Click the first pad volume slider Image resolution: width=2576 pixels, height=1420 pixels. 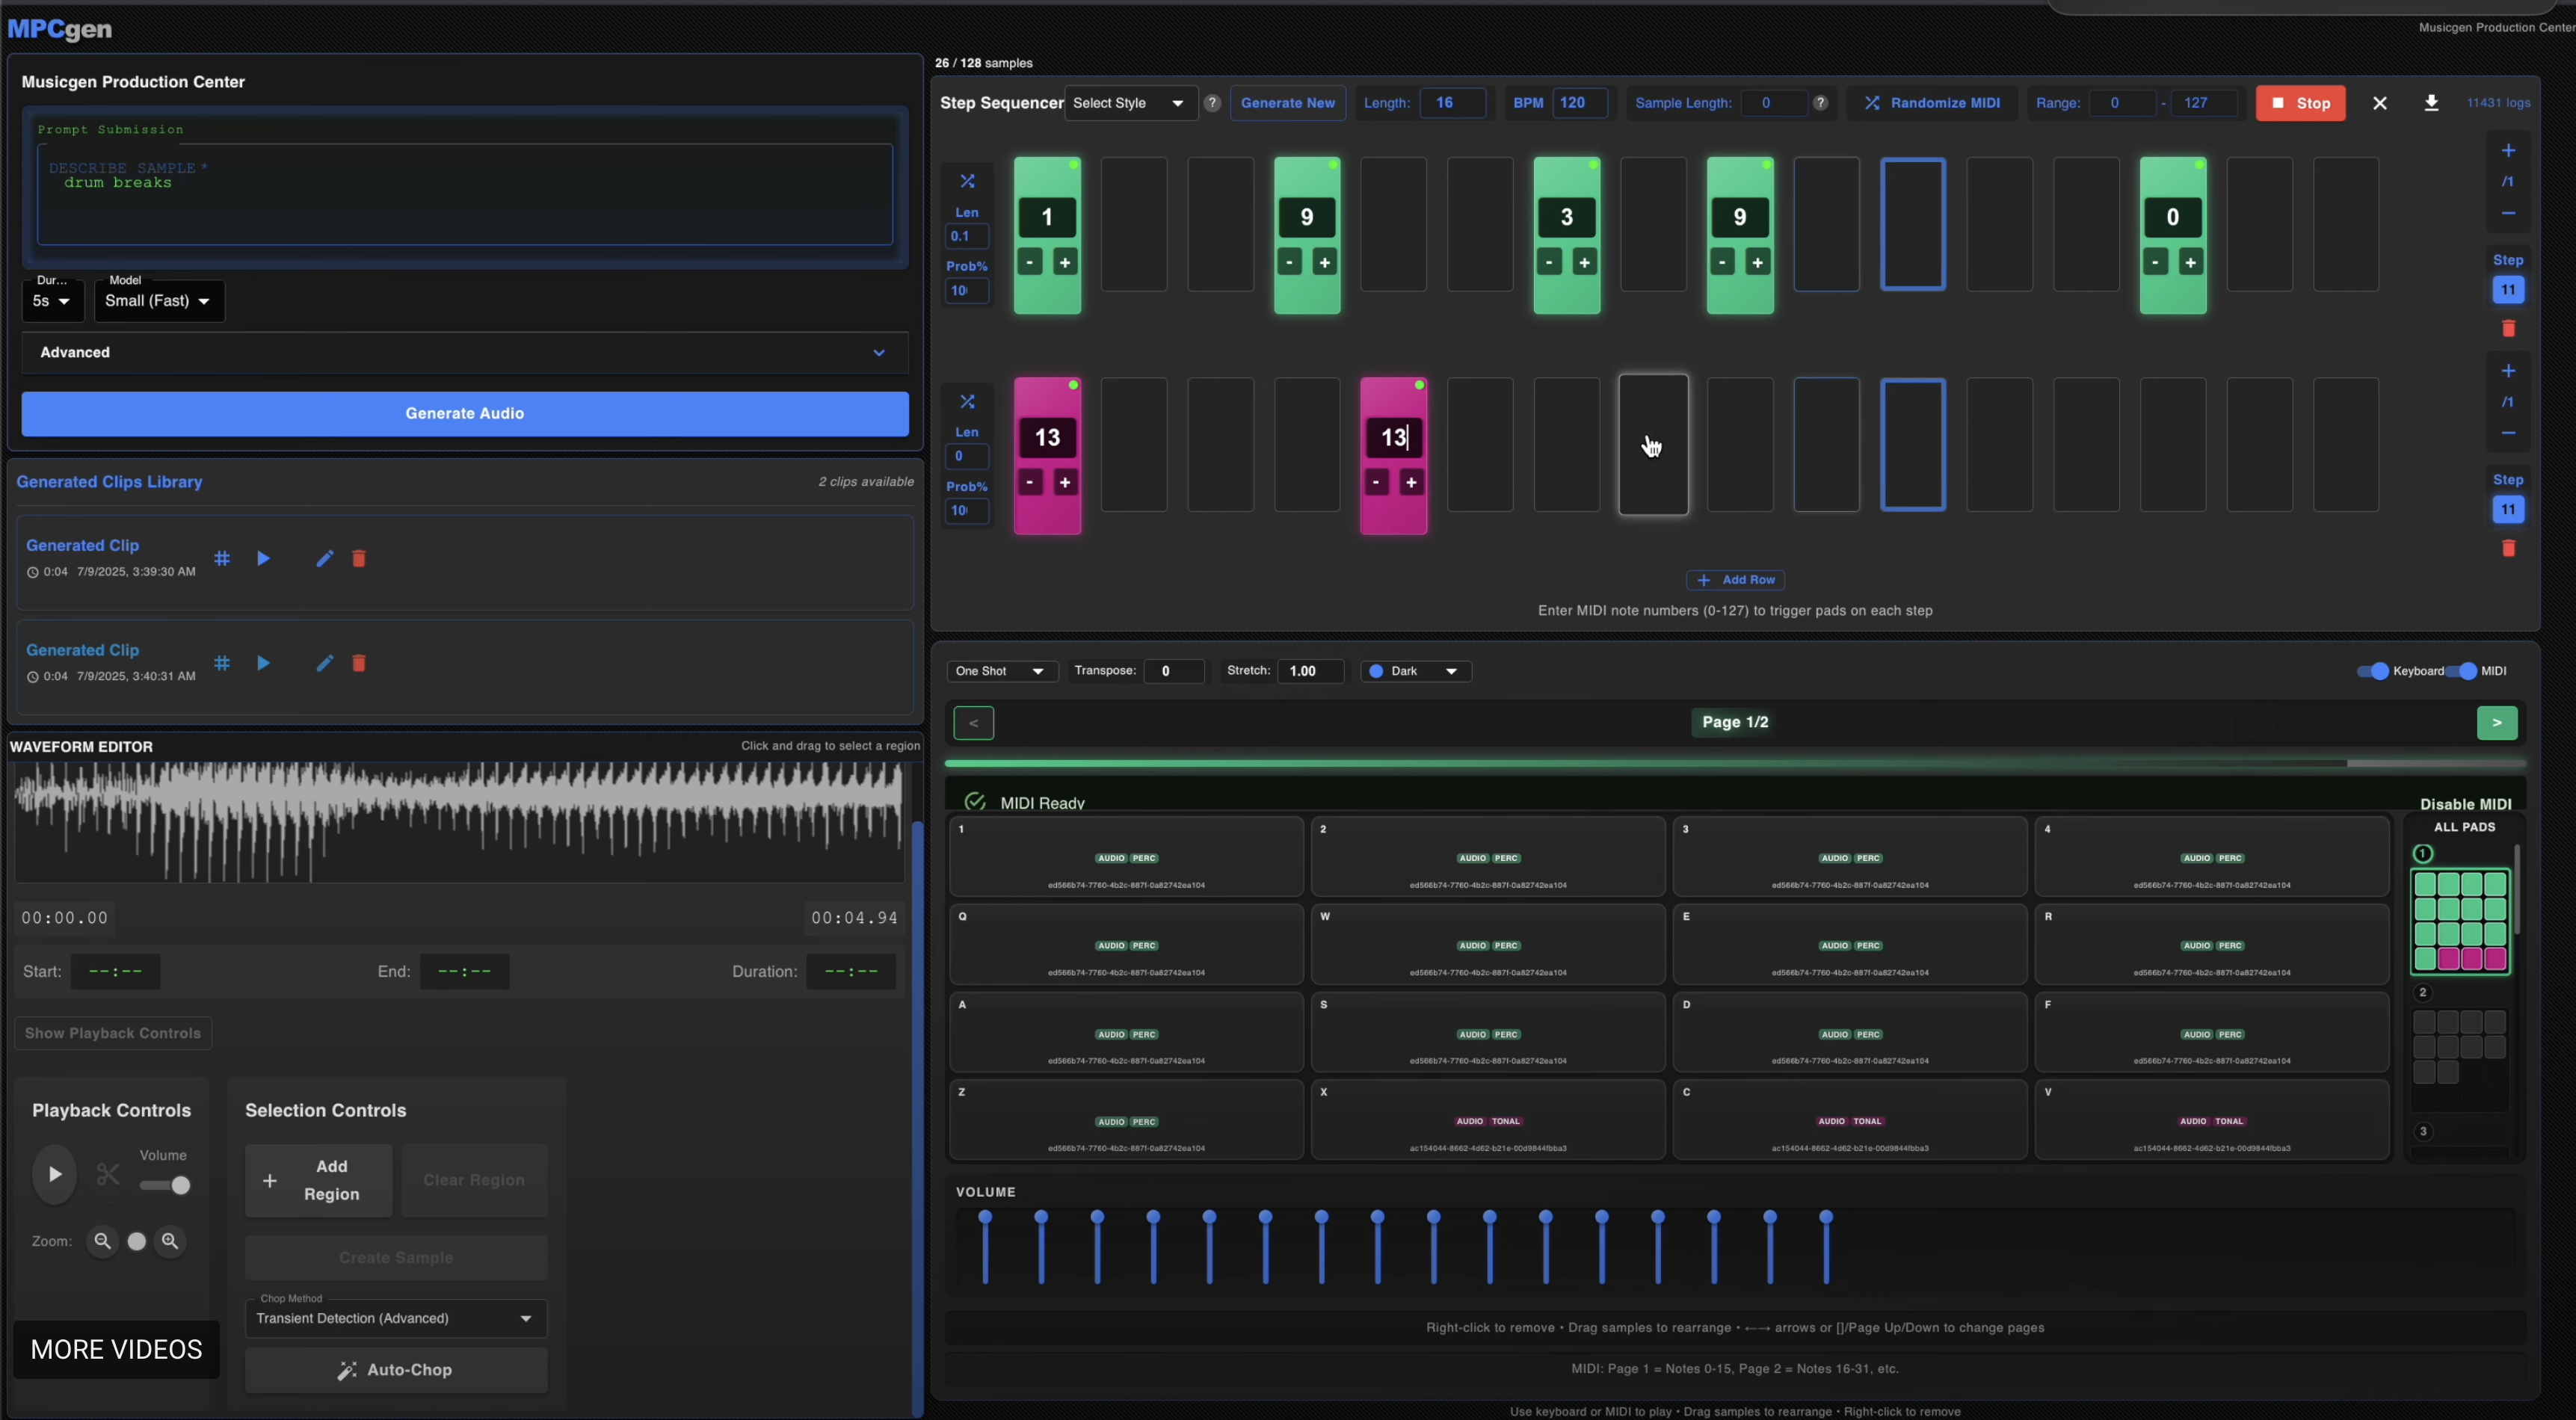[x=985, y=1246]
